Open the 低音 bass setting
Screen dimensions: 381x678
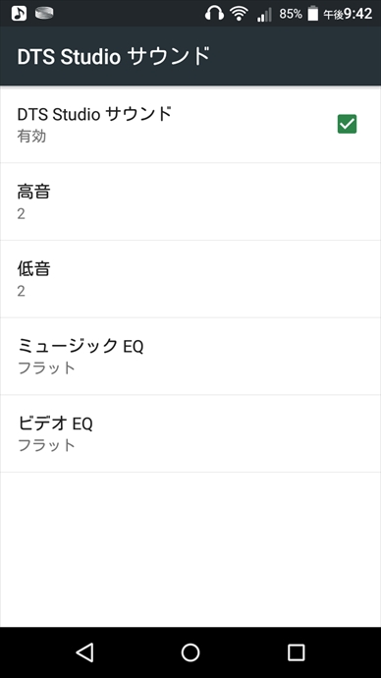pos(190,279)
